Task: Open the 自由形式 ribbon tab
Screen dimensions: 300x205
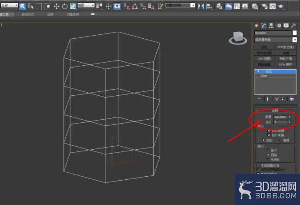Action: (28, 14)
